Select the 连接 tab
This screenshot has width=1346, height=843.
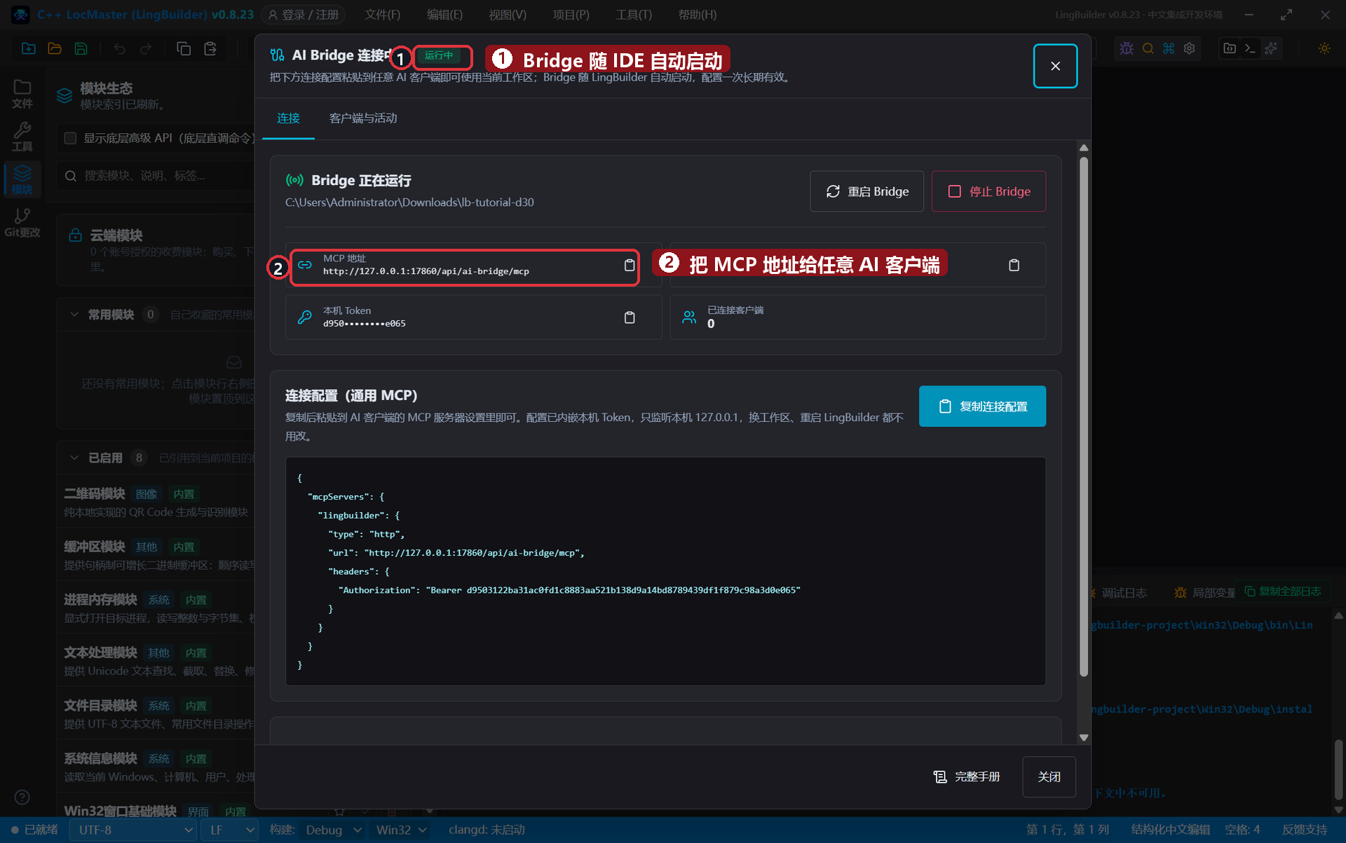[288, 118]
